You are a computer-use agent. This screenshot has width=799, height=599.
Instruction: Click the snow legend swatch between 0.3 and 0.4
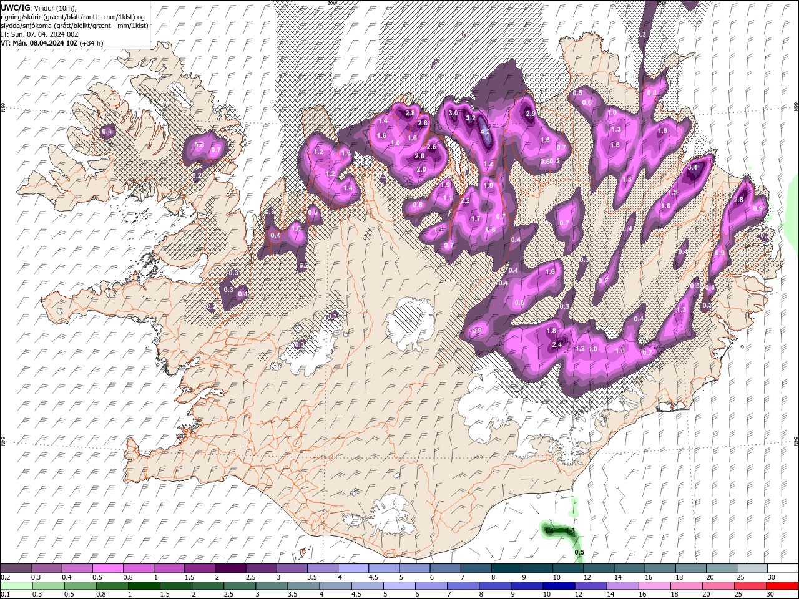[47, 568]
